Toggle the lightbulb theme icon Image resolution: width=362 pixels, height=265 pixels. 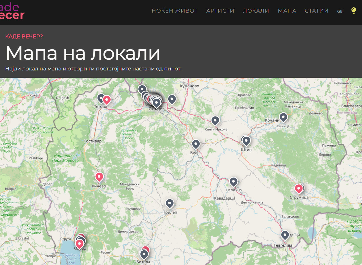[354, 11]
